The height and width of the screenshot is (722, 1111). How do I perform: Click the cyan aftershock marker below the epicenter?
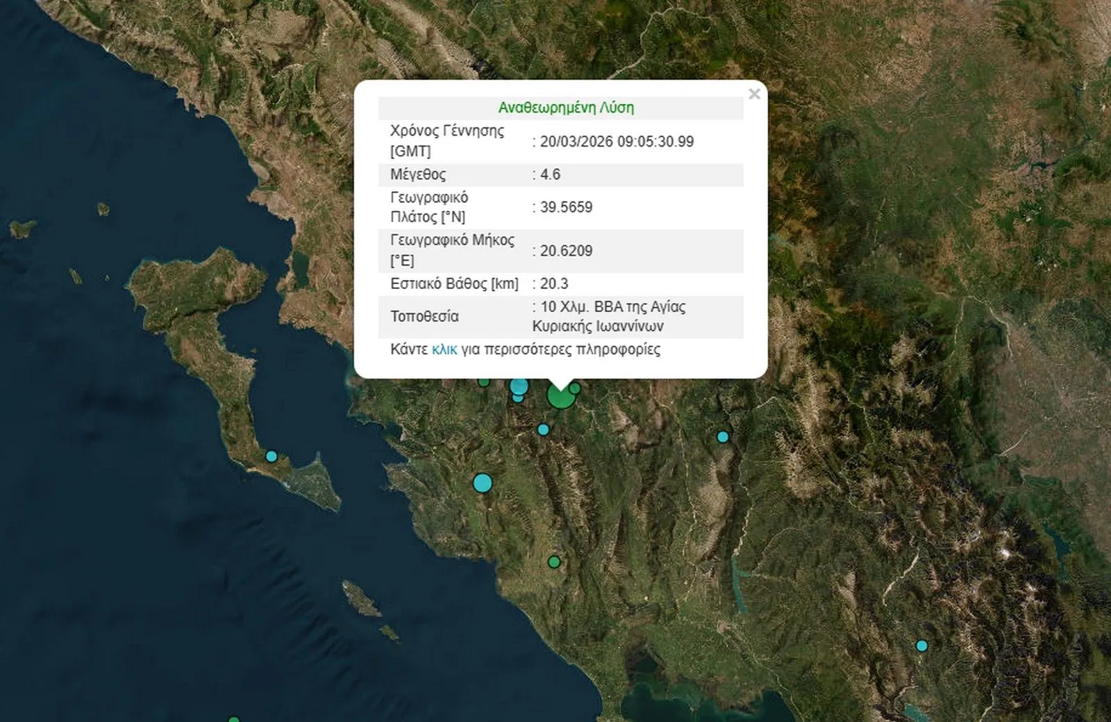544,429
